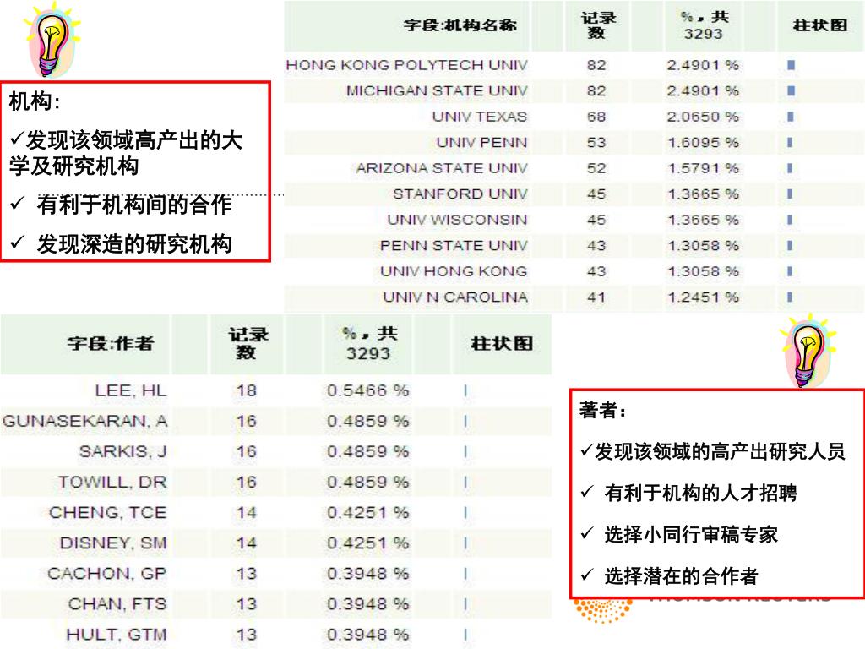Click author HULT, GTM

click(116, 635)
